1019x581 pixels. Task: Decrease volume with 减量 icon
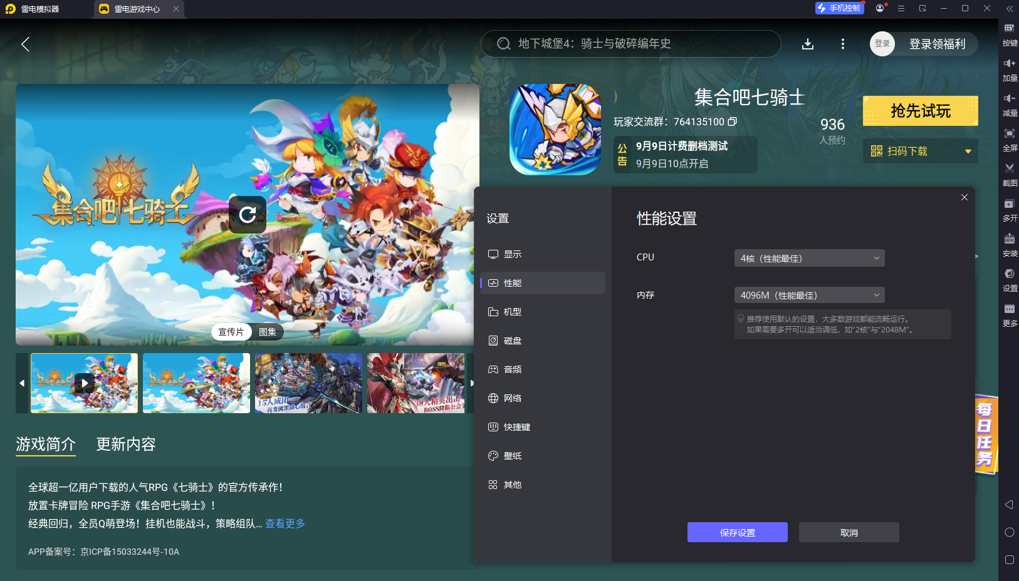pyautogui.click(x=1010, y=105)
